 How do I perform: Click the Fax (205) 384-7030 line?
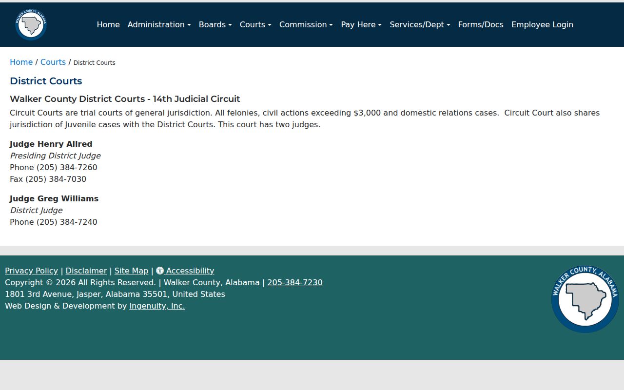click(x=48, y=179)
